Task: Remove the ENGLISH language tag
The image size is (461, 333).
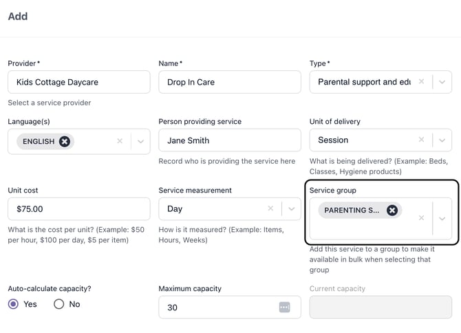Action: pos(64,141)
